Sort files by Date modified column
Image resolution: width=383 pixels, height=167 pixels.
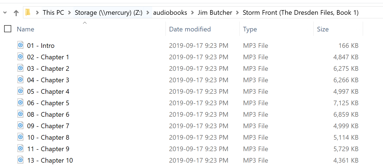(190, 29)
